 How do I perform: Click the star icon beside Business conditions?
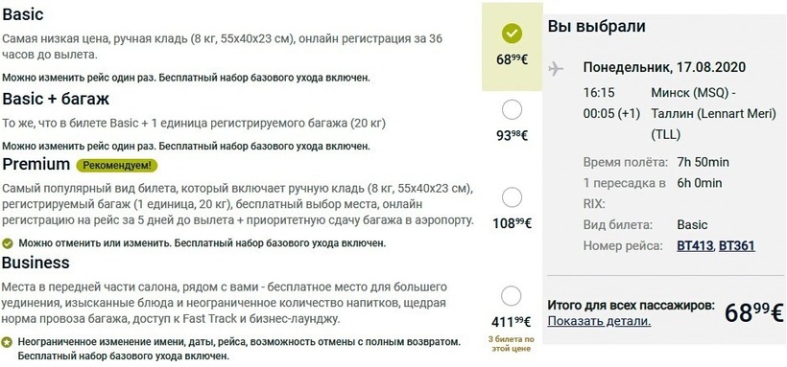[7, 342]
